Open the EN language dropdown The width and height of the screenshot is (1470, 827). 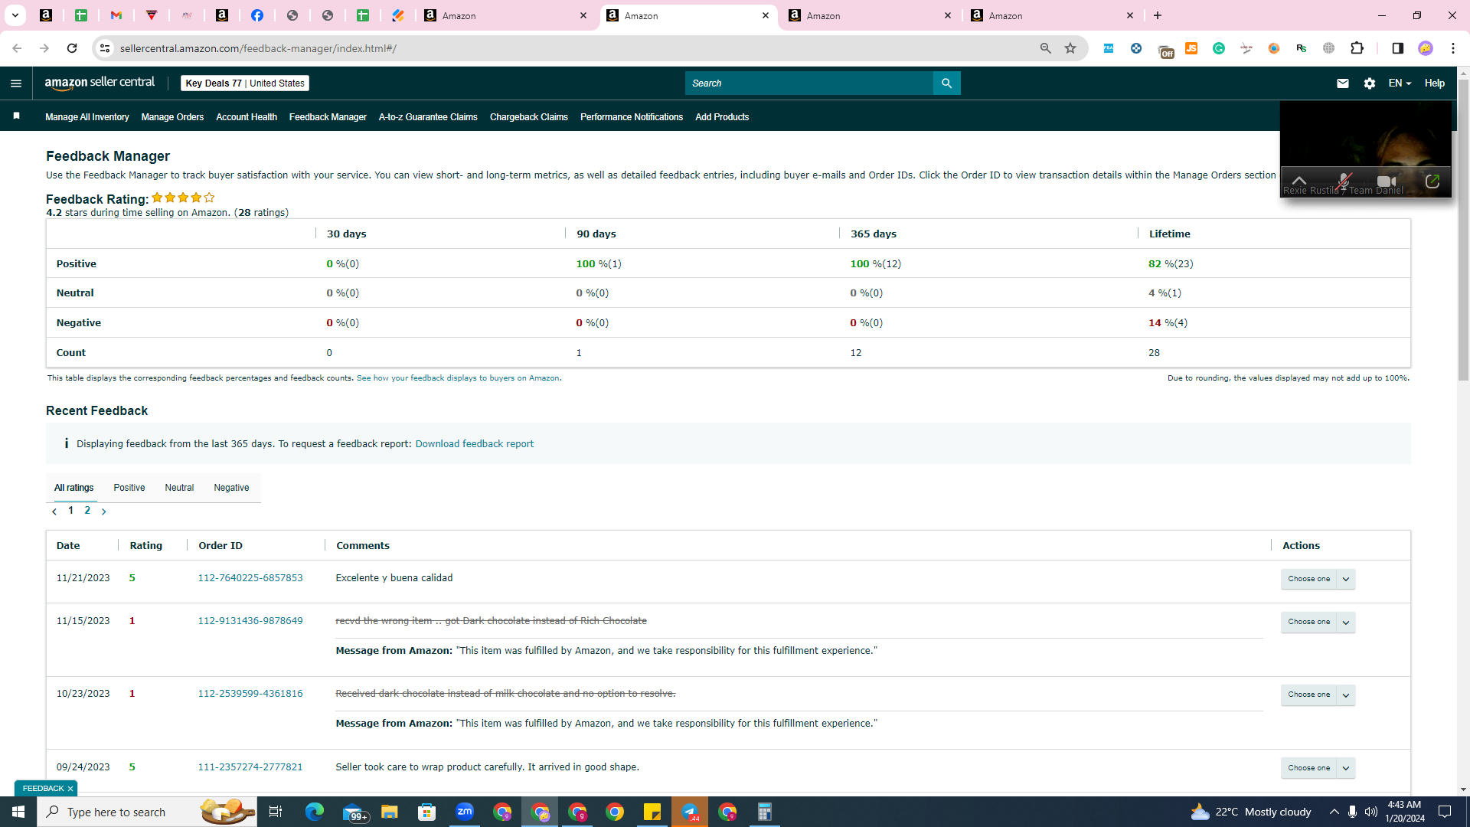[1400, 83]
